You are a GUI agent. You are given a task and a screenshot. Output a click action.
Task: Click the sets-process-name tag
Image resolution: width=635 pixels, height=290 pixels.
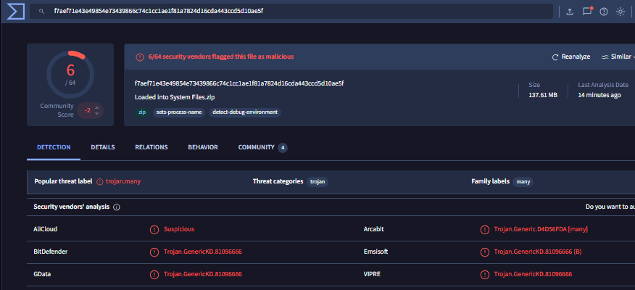click(179, 112)
